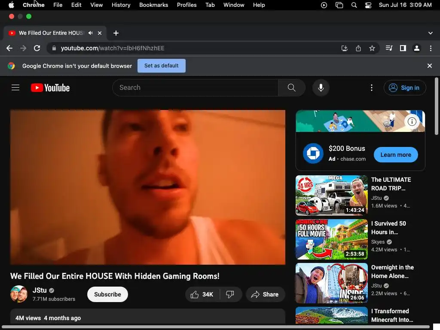This screenshot has height=330, width=440.
Task: Go back to the previous page
Action: pyautogui.click(x=9, y=48)
